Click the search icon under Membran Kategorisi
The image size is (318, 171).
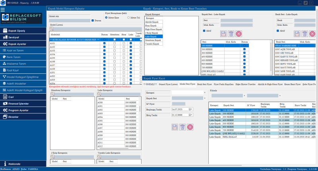click(x=52, y=94)
